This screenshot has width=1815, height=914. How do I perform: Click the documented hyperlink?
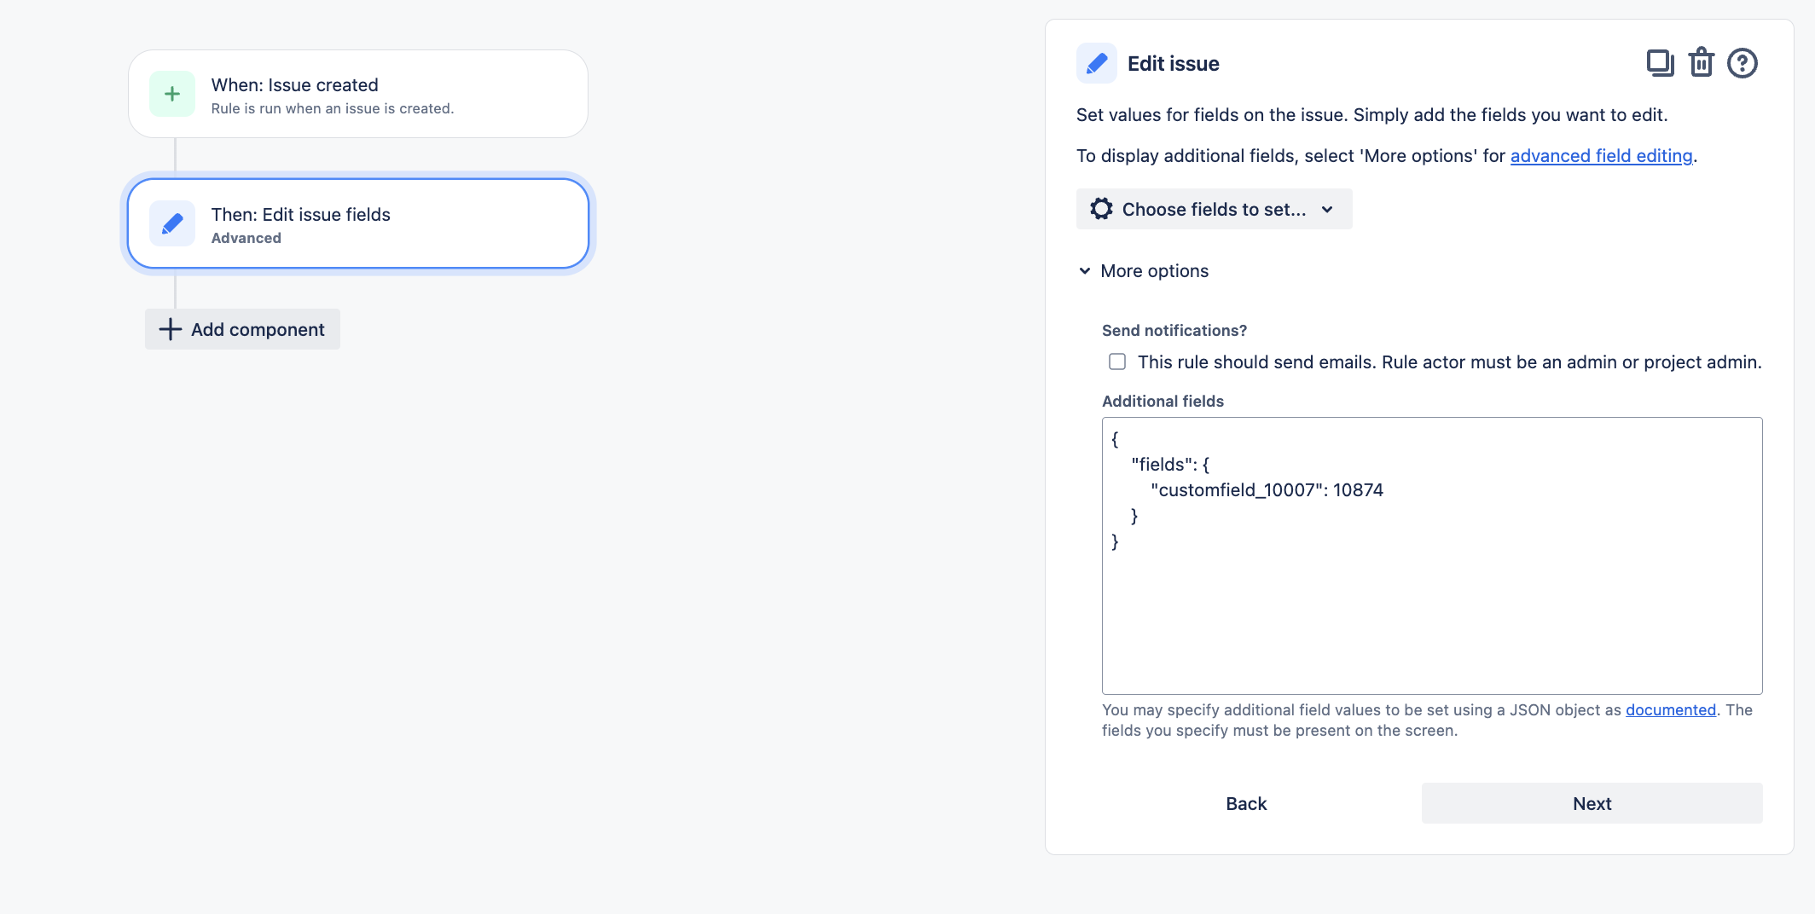pos(1670,709)
